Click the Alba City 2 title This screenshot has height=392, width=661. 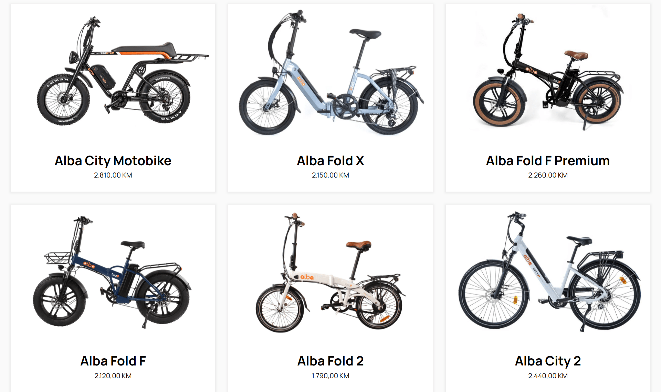[x=548, y=361]
